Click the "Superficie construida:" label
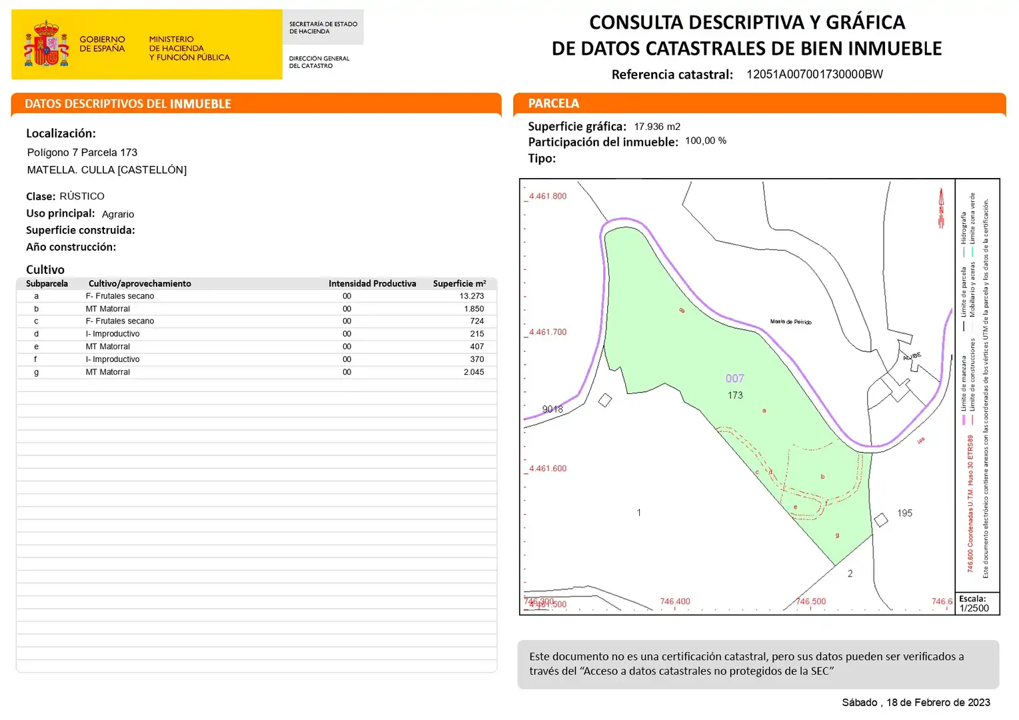The image size is (1019, 720). pyautogui.click(x=81, y=230)
